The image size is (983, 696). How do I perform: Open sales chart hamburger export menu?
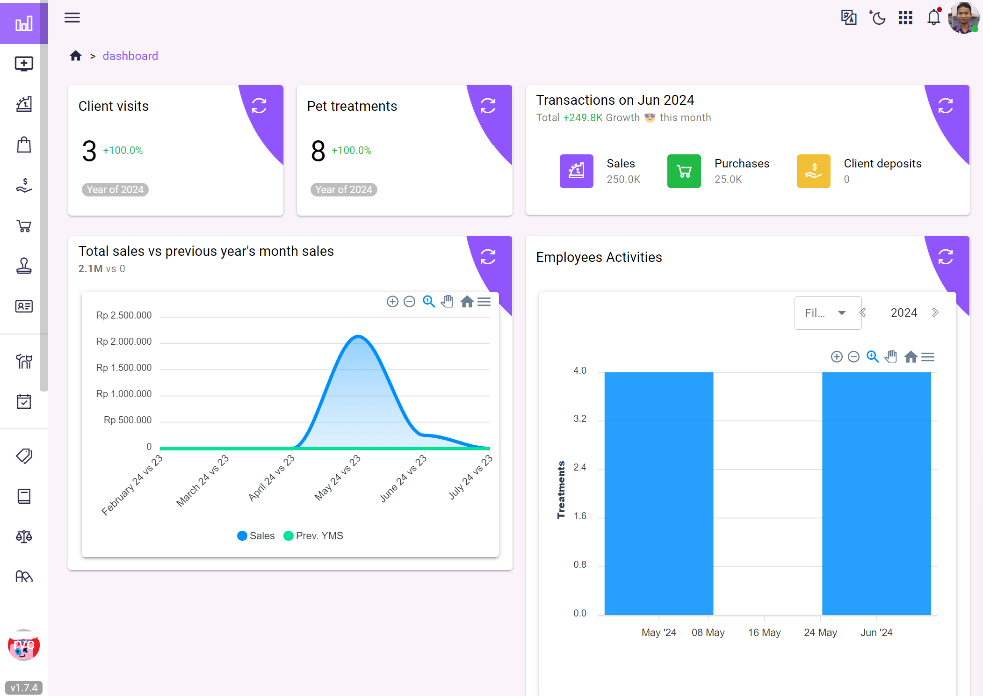coord(484,302)
